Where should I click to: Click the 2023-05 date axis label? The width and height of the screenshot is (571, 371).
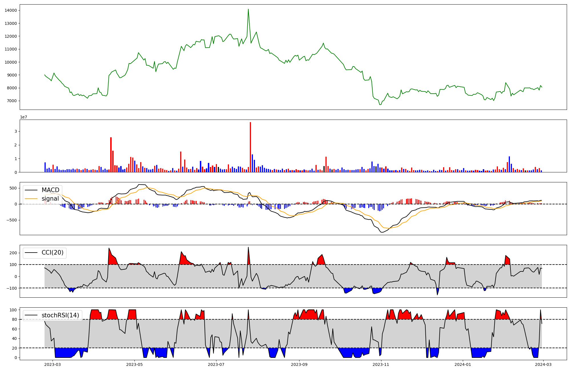point(134,364)
